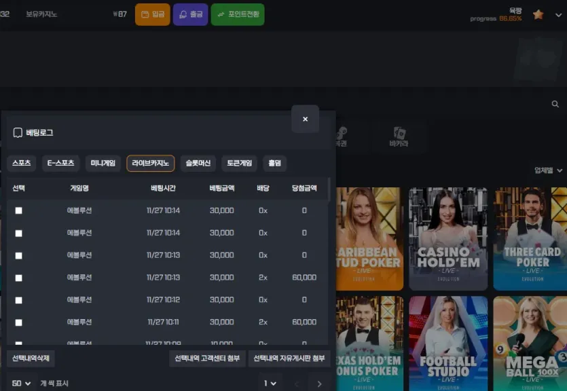The width and height of the screenshot is (567, 391).
Task: Switch to the 슬롯머신 tab
Action: tap(198, 164)
